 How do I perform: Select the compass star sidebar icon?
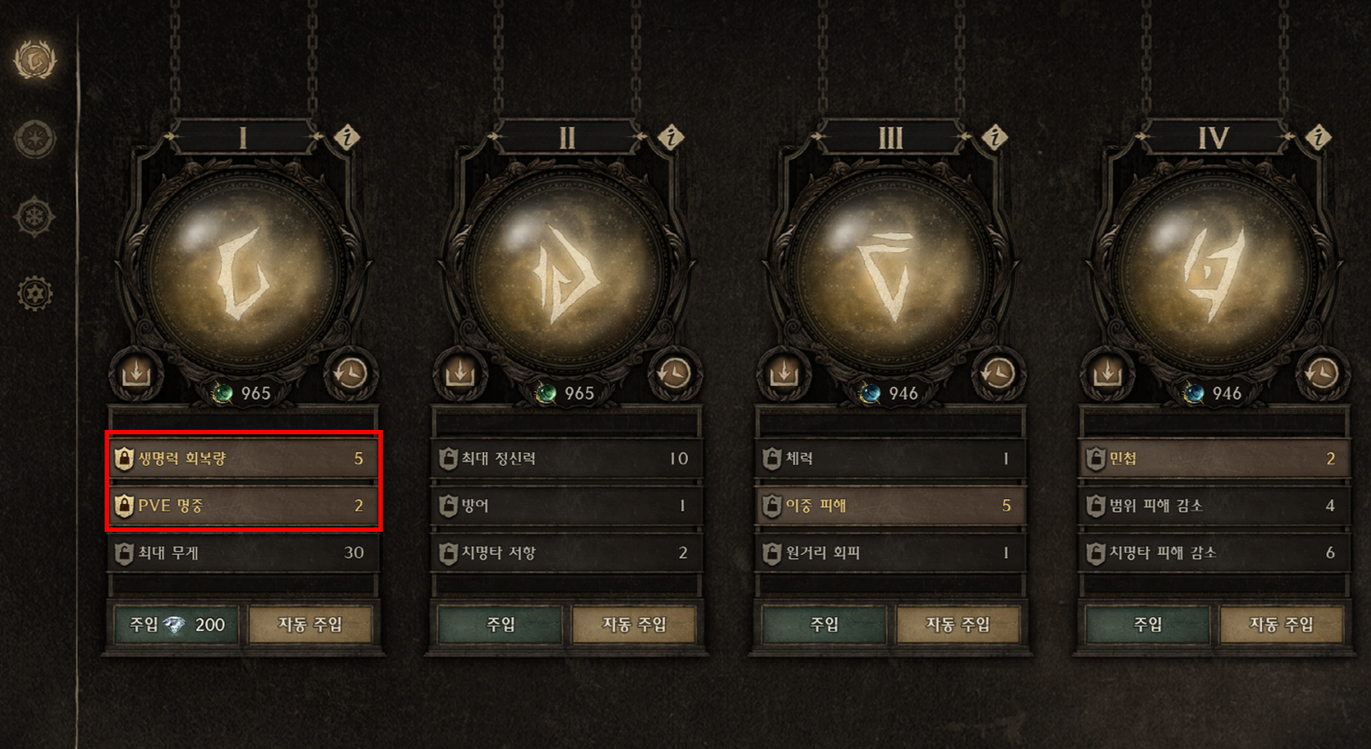point(35,138)
